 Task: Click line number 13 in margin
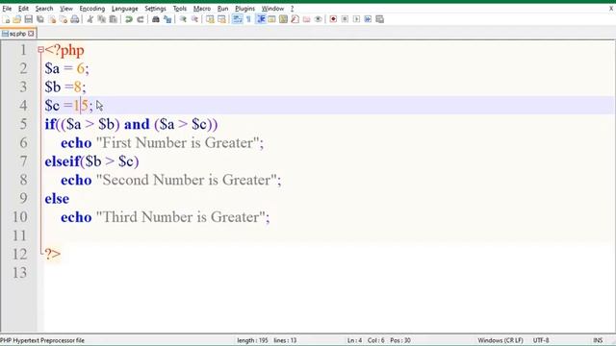pyautogui.click(x=19, y=273)
